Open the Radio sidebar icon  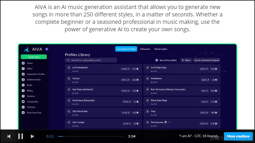[x=23, y=85]
